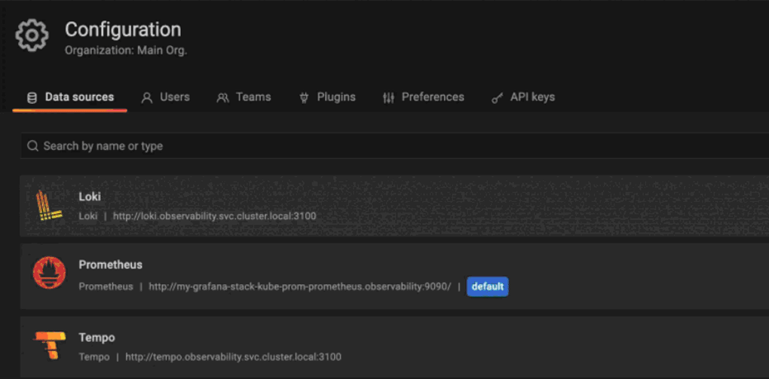Switch to the Teams tab
The image size is (769, 379).
(244, 97)
